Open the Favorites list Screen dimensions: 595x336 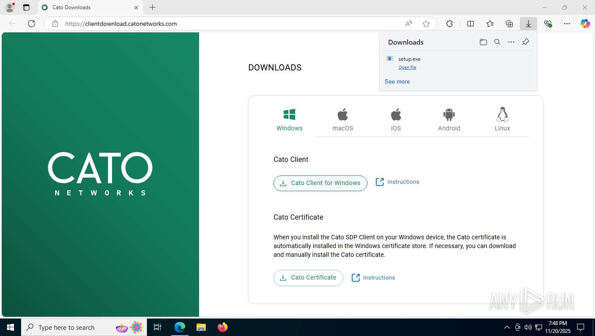490,24
